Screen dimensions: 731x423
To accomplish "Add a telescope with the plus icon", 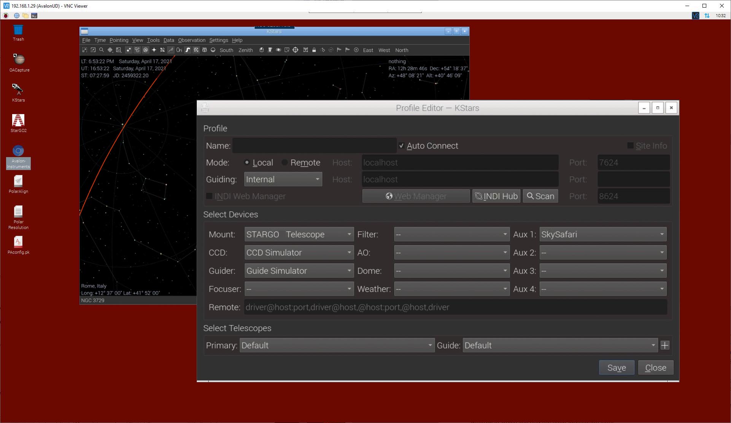I will tap(665, 345).
